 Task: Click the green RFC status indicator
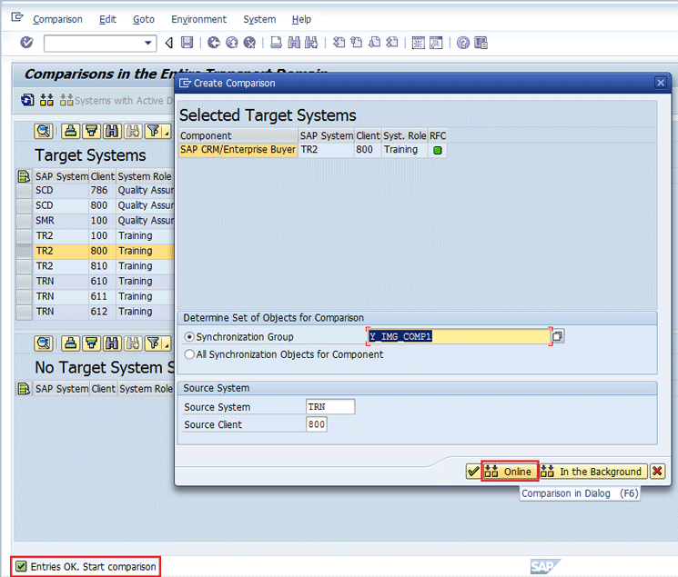click(x=437, y=150)
